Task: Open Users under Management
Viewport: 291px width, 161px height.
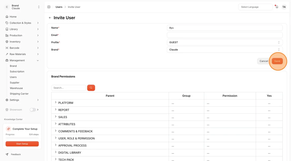Action: [13, 77]
